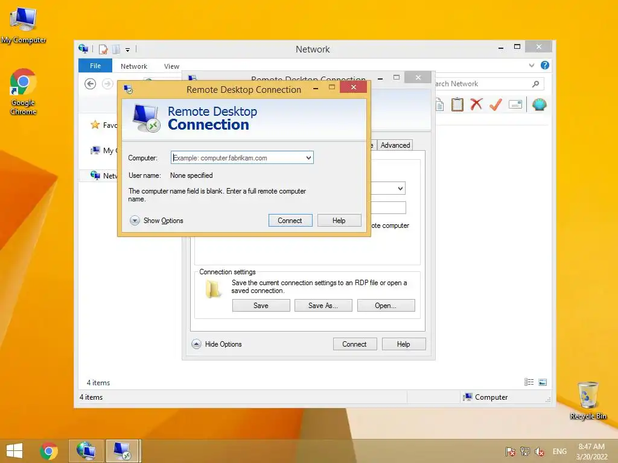Switch to large icons view in status bar
This screenshot has width=618, height=463.
[543, 382]
